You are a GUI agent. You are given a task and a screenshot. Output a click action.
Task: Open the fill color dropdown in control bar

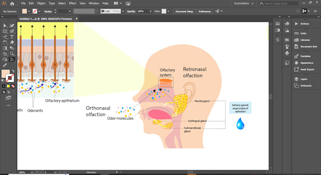(29, 11)
